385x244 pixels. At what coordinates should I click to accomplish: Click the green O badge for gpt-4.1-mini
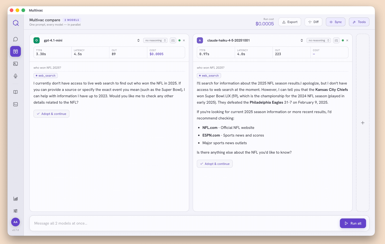[x=37, y=40]
